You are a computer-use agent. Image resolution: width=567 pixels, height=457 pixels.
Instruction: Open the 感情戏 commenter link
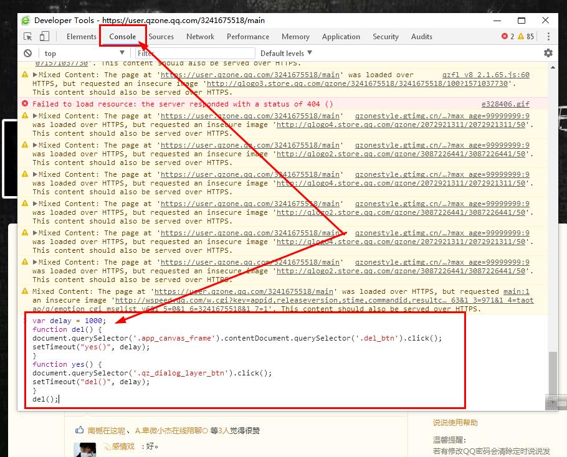(x=123, y=446)
